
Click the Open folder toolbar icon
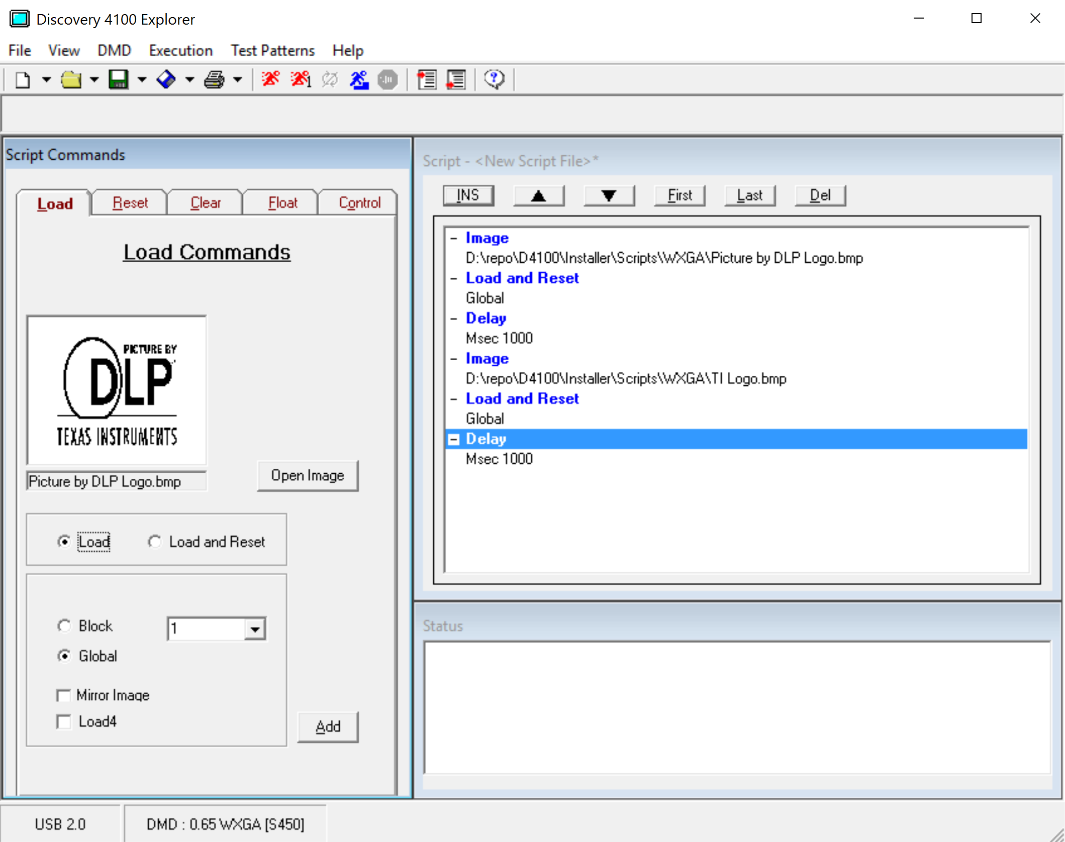pos(71,79)
